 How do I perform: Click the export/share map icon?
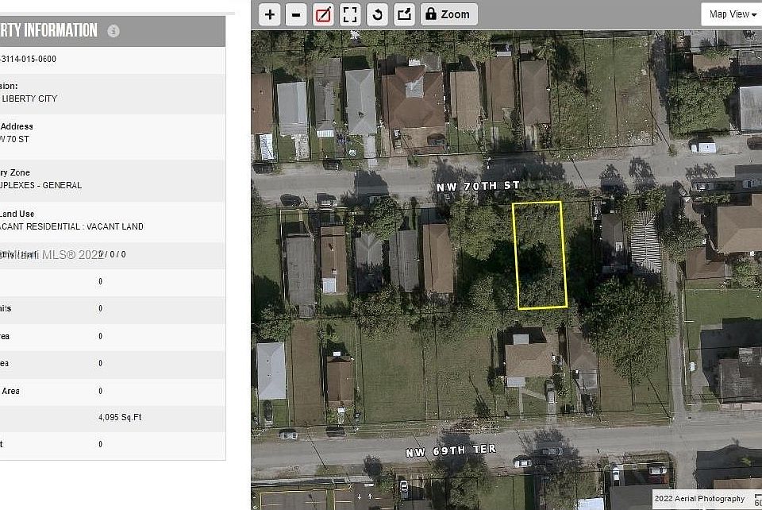point(404,14)
